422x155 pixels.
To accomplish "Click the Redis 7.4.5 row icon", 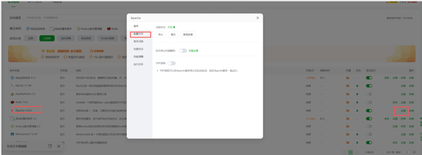I will coord(12,102).
